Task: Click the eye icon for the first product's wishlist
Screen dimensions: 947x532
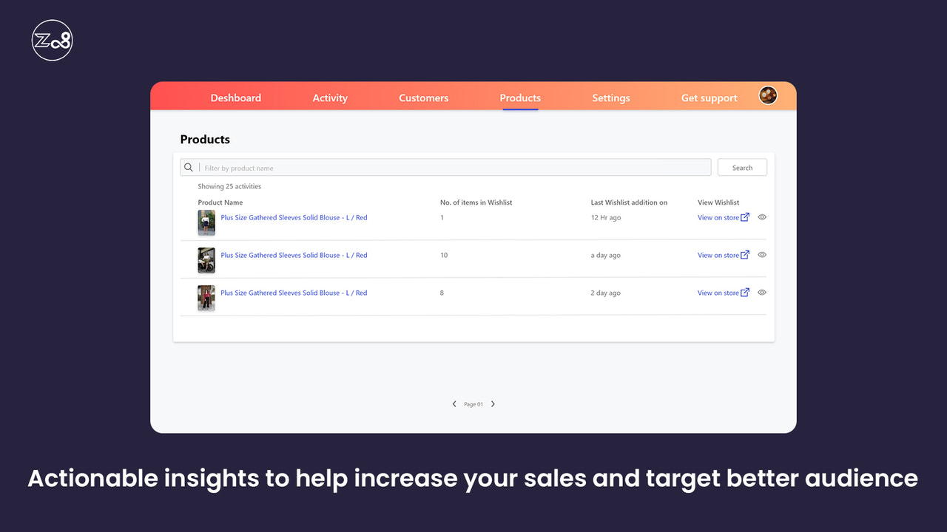Action: [761, 216]
